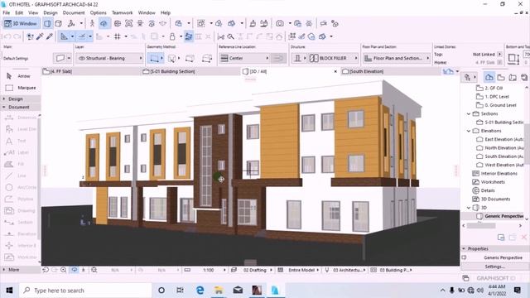Select Worksheets in navigator tree

(x=493, y=182)
